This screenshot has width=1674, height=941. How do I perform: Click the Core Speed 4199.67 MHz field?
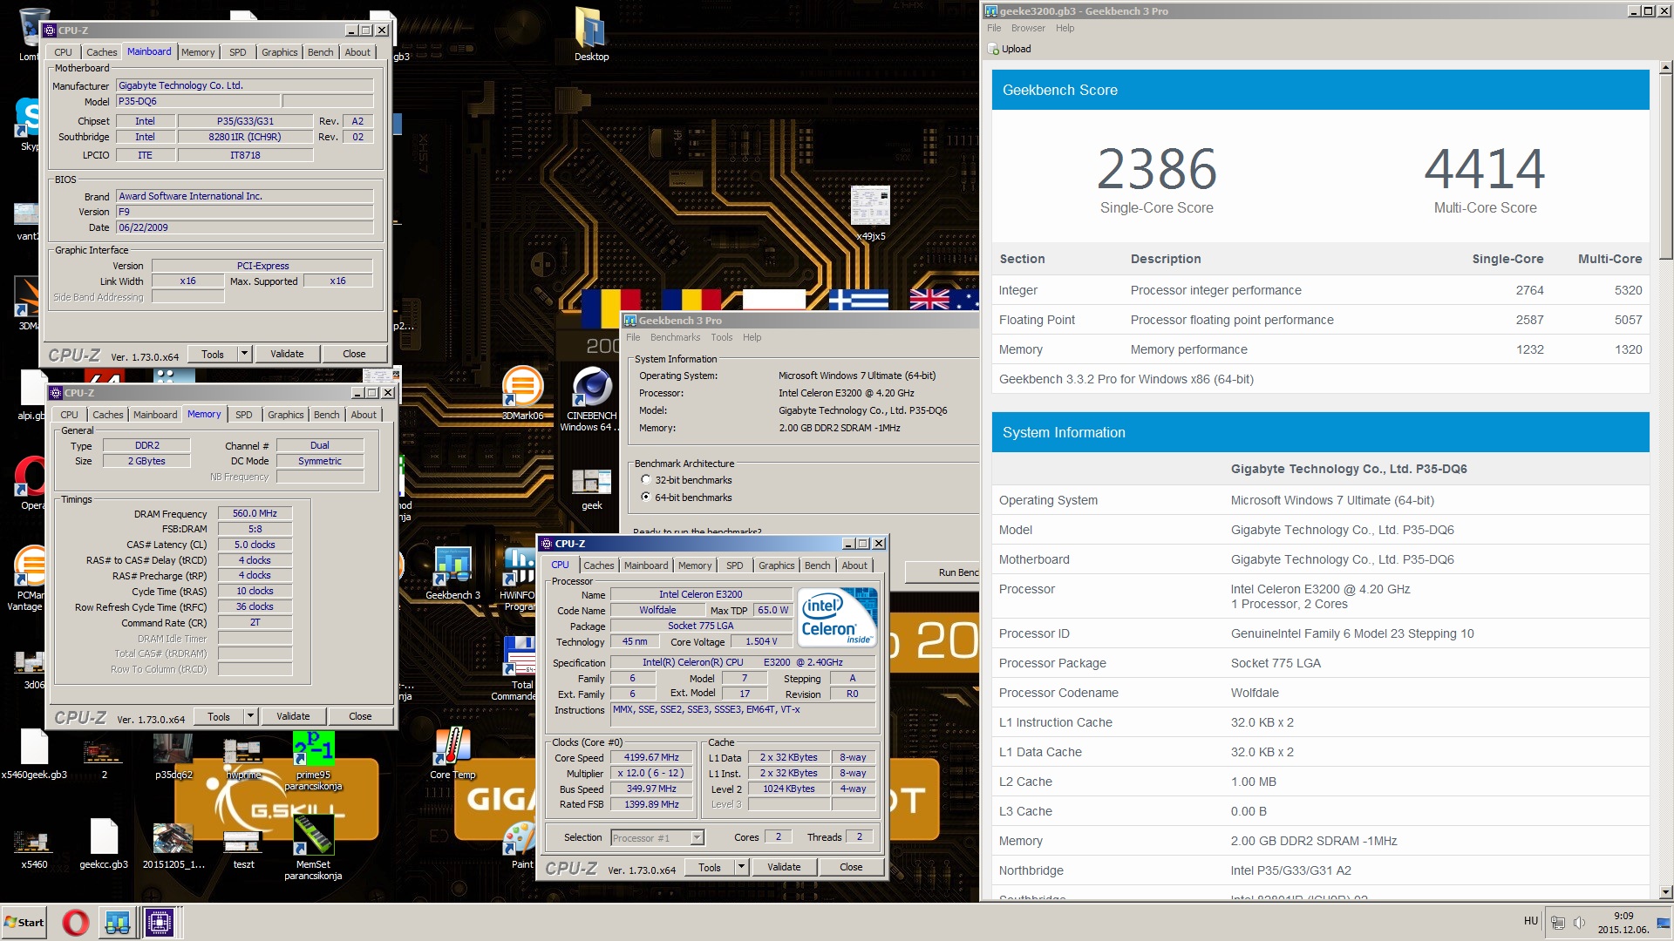tap(651, 757)
